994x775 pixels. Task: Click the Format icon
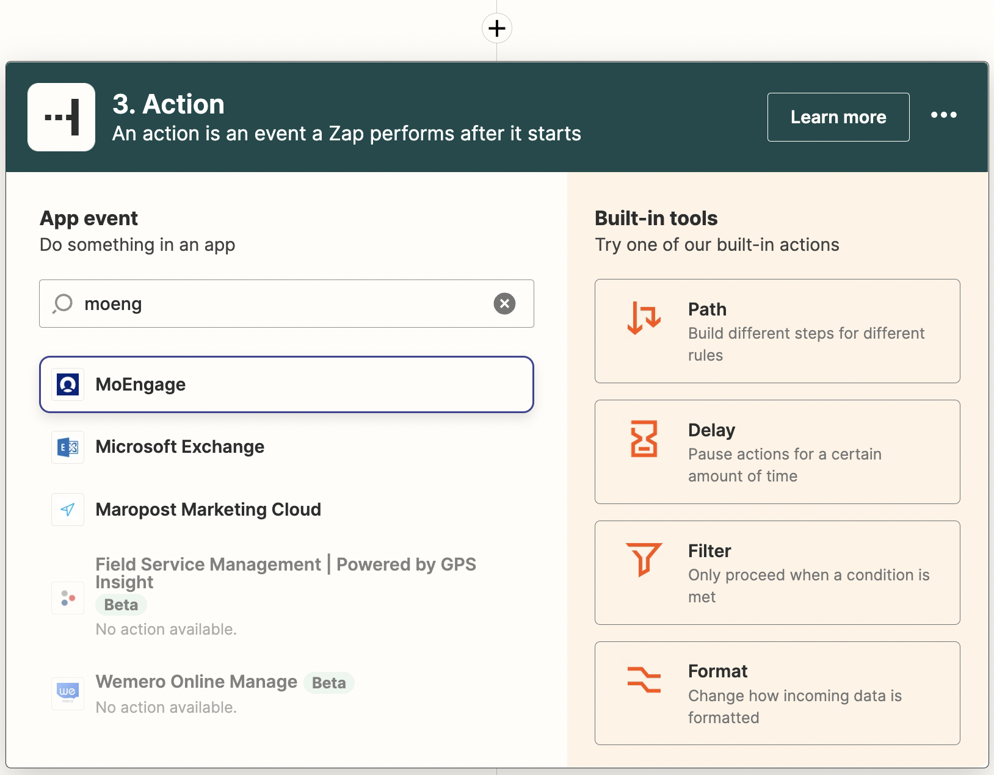[x=644, y=679]
